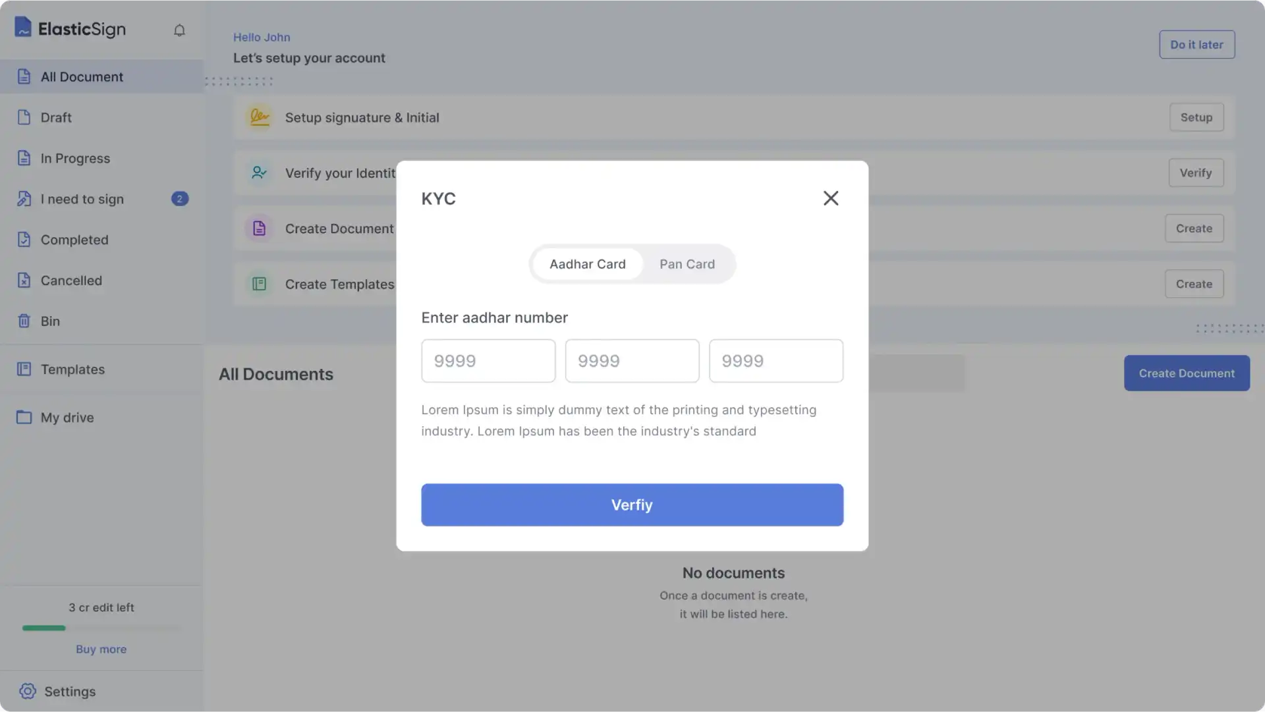Screen dimensions: 1265x712
Task: Click the All Document sidebar icon
Action: [24, 76]
